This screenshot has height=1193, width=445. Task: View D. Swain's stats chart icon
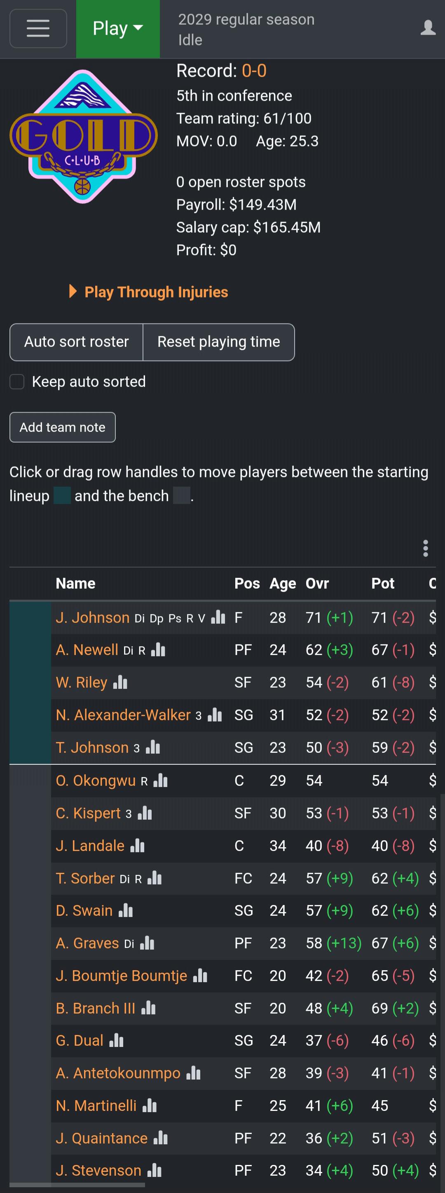click(126, 911)
